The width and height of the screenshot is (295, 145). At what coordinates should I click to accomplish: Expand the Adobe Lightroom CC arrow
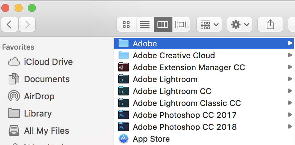tap(290, 91)
